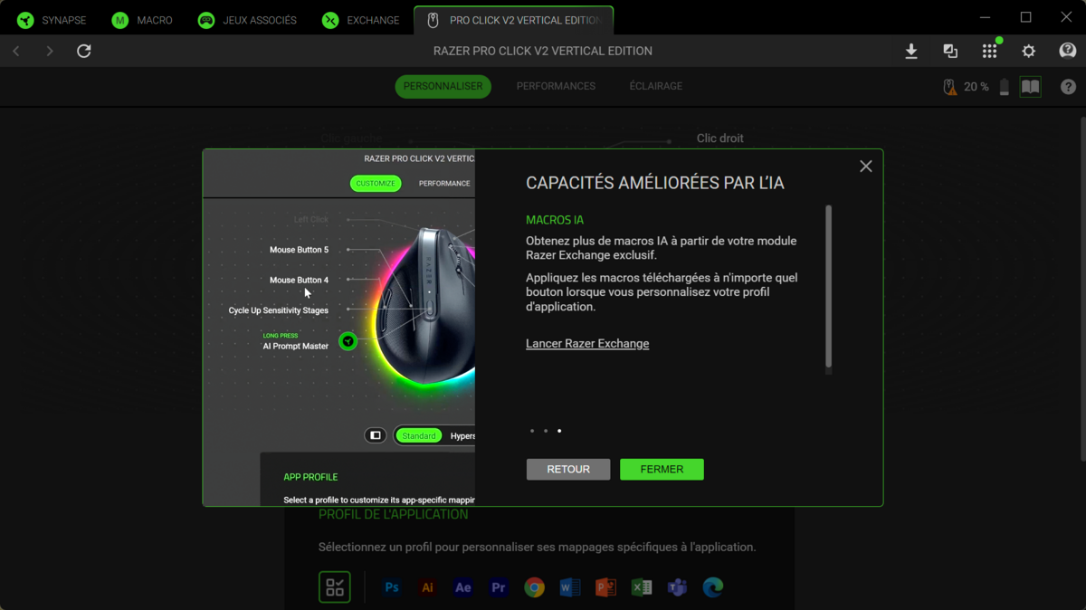The height and width of the screenshot is (610, 1086).
Task: Choose the Microsoft Teams profile icon
Action: (677, 587)
